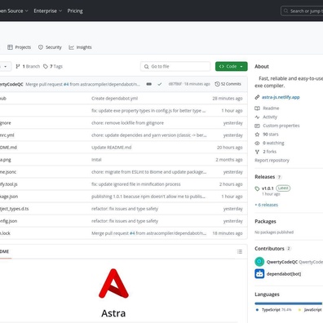Open pull request #4 link in commit header
This screenshot has height=323, width=323.
pyautogui.click(x=66, y=84)
